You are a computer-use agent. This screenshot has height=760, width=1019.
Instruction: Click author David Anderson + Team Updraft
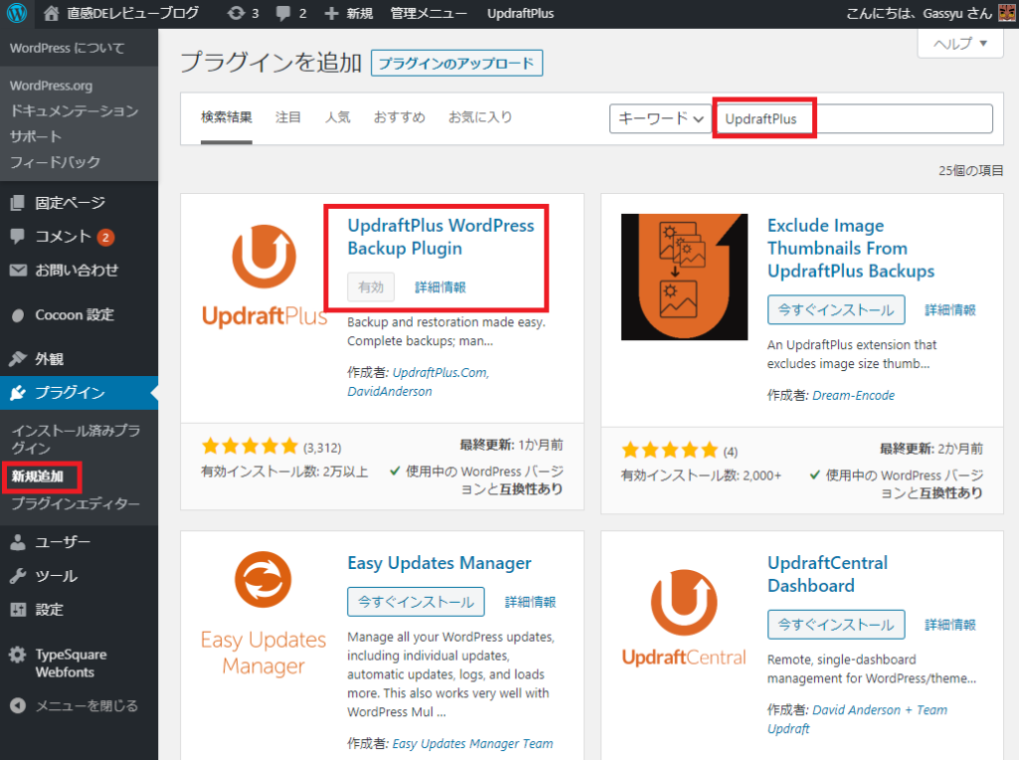coord(857,719)
